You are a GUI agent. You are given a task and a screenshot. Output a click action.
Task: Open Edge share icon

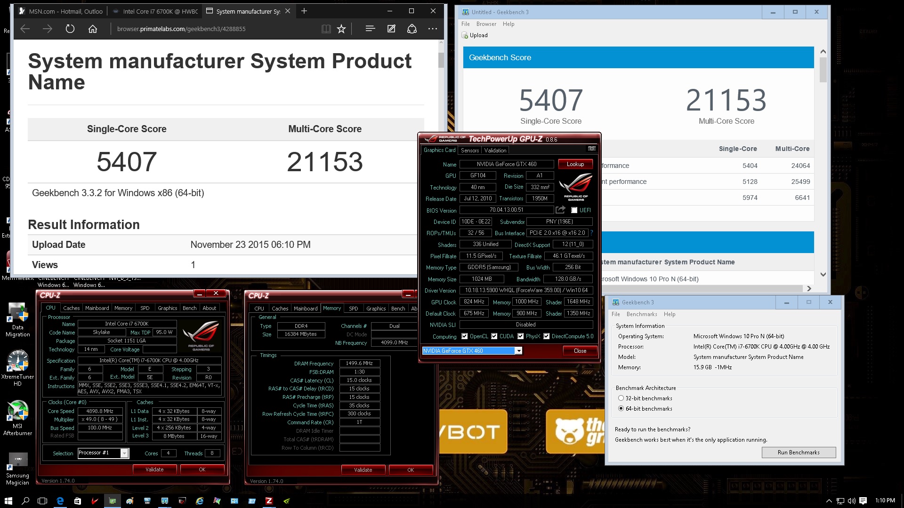coord(412,29)
